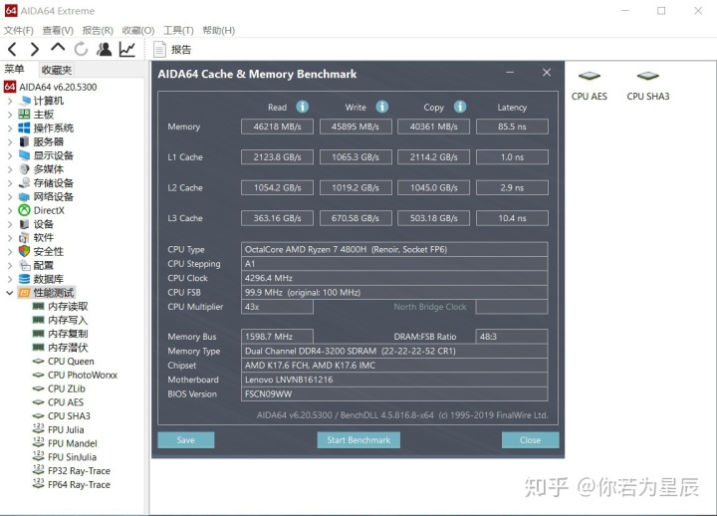Expand the 主板 tree node

[10, 115]
